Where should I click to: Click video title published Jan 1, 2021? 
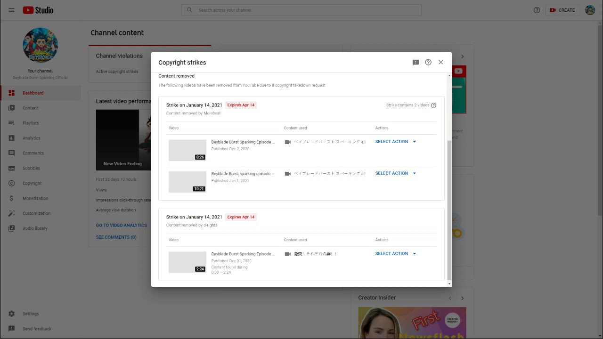[x=243, y=174]
